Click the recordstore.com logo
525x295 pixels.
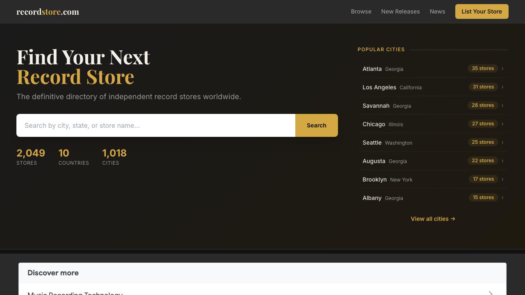(48, 11)
